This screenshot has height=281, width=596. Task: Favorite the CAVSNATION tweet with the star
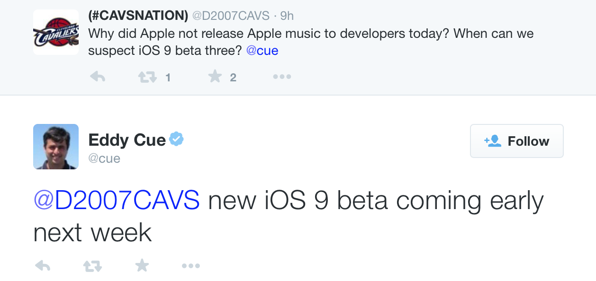[x=215, y=77]
